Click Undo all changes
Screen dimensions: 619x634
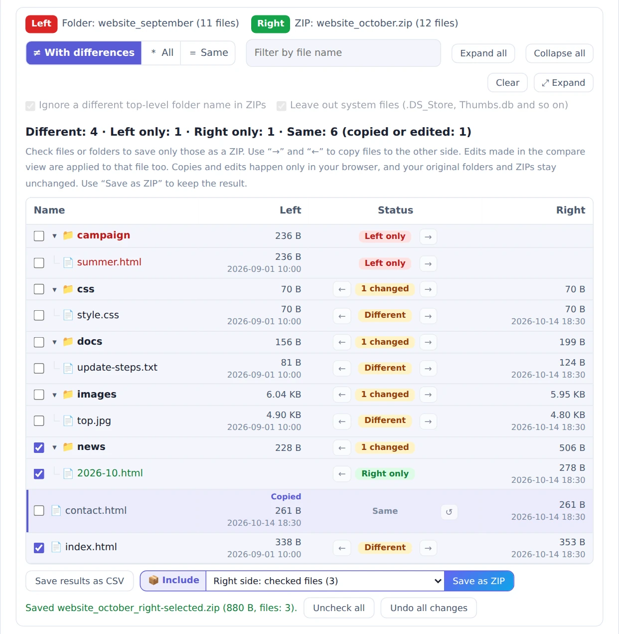tap(429, 608)
